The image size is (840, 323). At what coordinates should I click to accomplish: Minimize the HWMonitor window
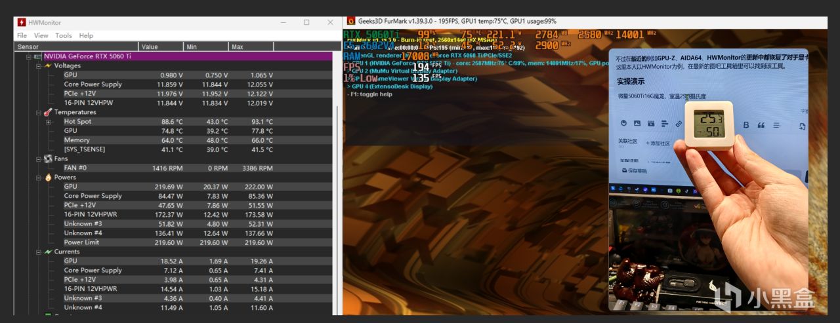pyautogui.click(x=283, y=22)
